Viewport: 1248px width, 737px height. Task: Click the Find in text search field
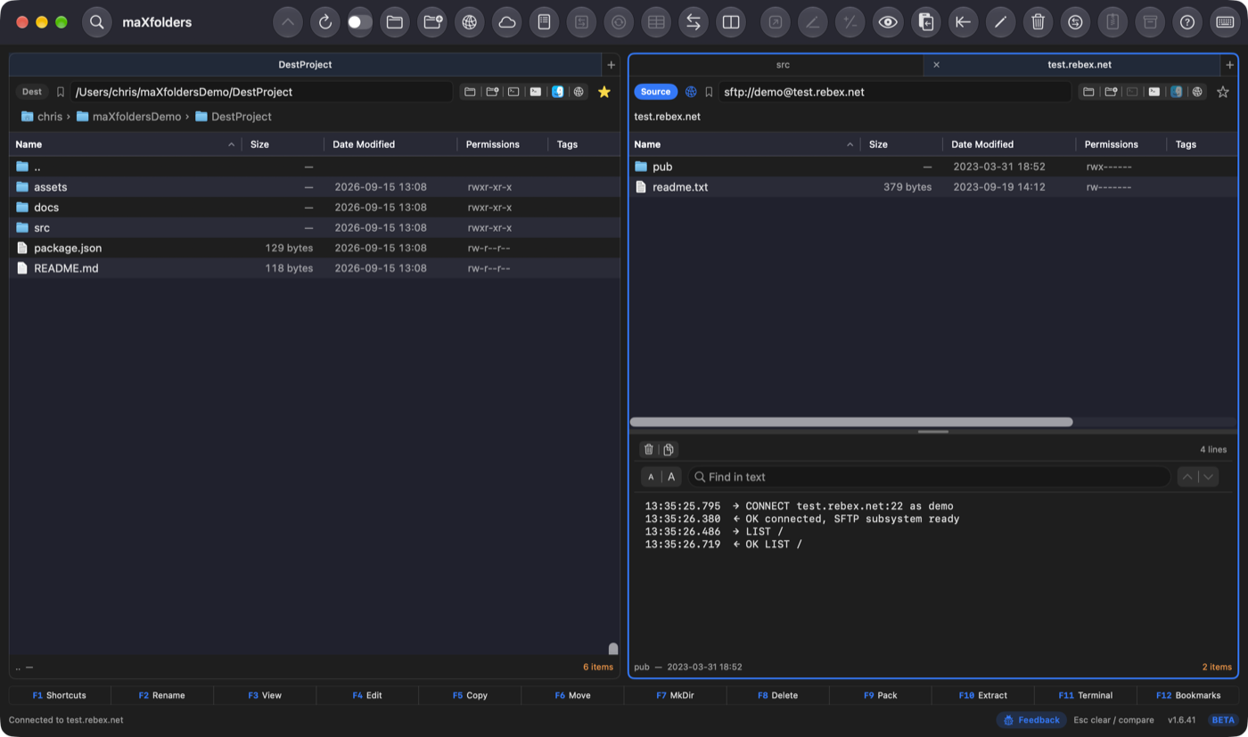coord(928,477)
